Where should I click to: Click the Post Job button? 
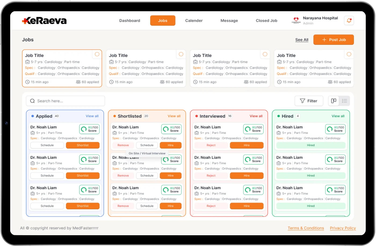(334, 40)
